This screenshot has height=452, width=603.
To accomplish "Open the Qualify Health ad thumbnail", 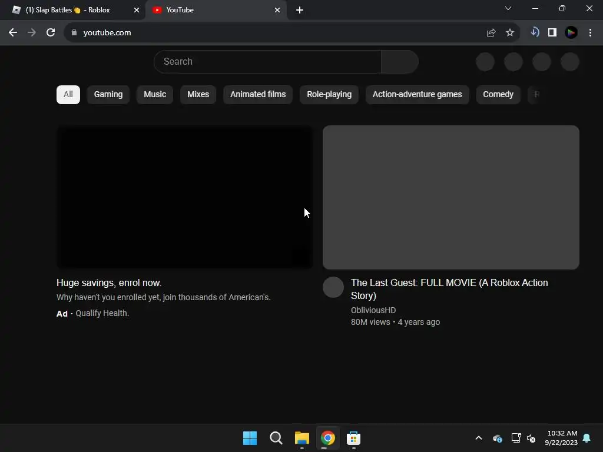I will [x=184, y=197].
